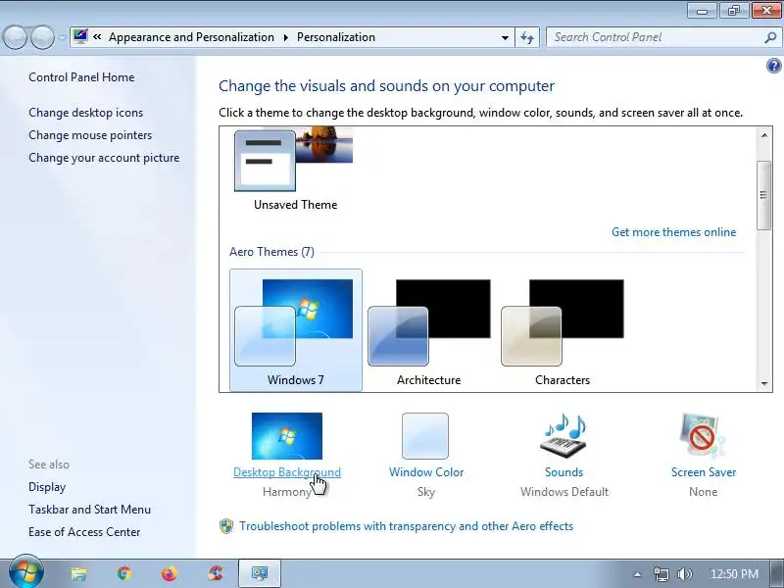Select the Unsaved Theme
Screen dimensions: 784x588
click(295, 170)
